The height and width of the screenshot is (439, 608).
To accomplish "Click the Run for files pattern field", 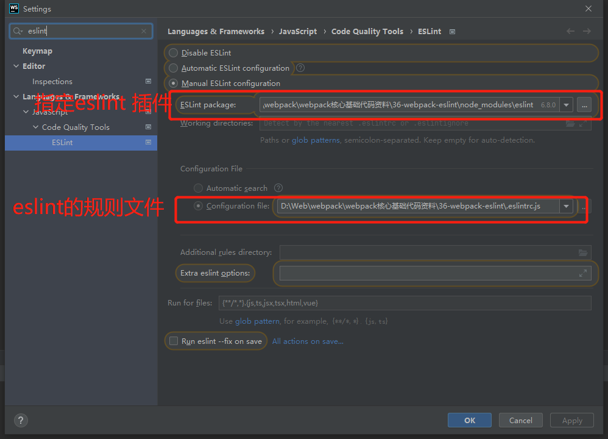I will 405,303.
